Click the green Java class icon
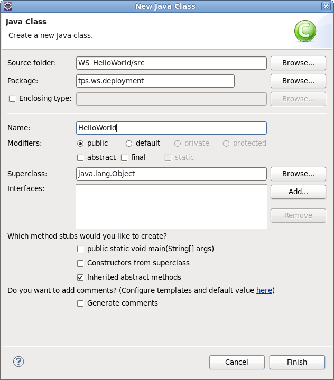This screenshot has width=334, height=380. (305, 31)
